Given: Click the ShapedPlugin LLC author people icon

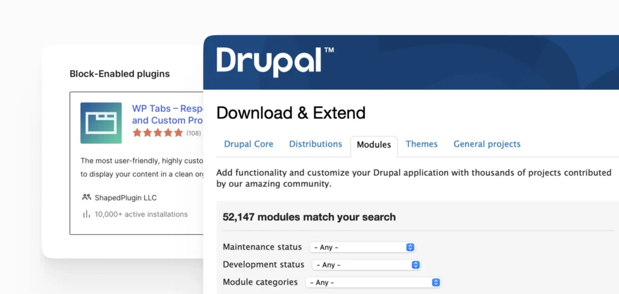Looking at the screenshot, I should coord(86,197).
